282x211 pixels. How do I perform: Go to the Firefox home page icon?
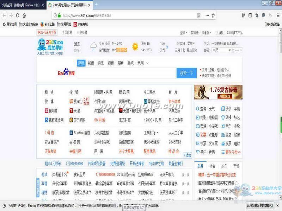[24, 15]
